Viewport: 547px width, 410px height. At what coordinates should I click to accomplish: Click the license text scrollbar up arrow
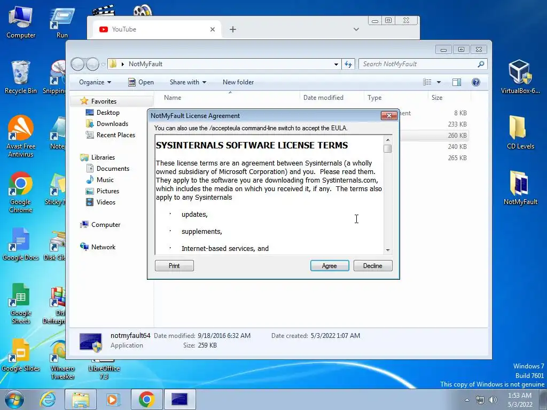point(388,140)
